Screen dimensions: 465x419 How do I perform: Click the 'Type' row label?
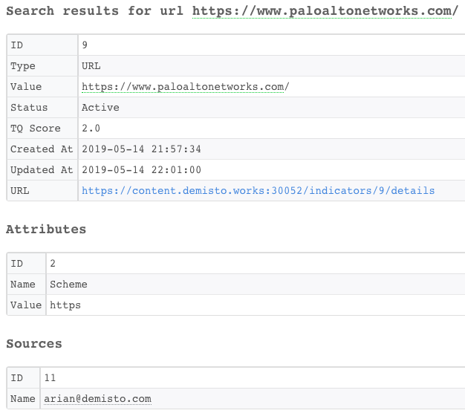tap(23, 66)
